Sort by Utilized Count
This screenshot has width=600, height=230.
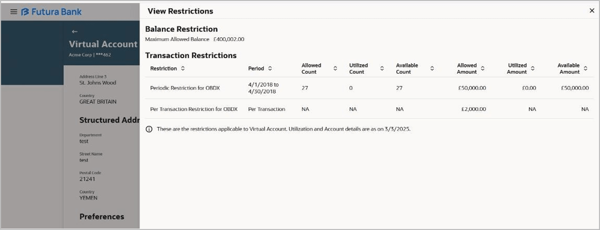pyautogui.click(x=382, y=68)
